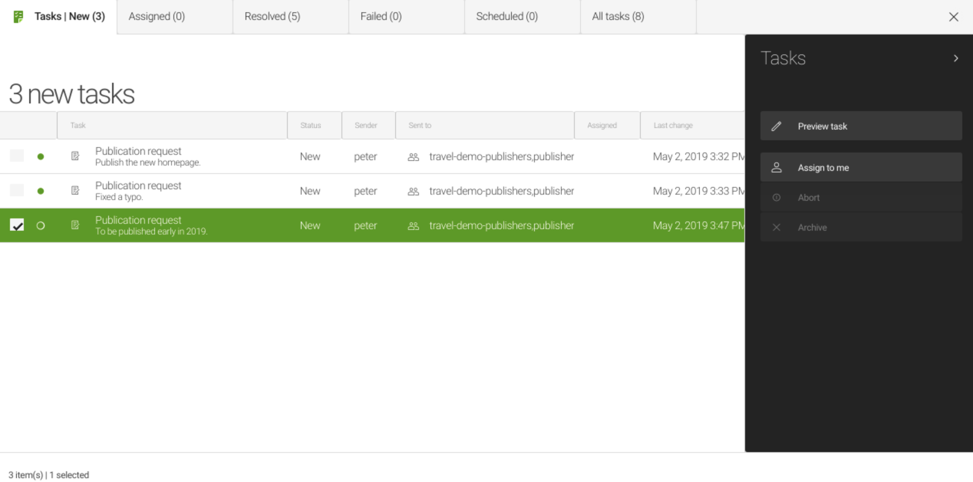The height and width of the screenshot is (482, 973).
Task: Click the Last change column header to sort
Action: 673,125
